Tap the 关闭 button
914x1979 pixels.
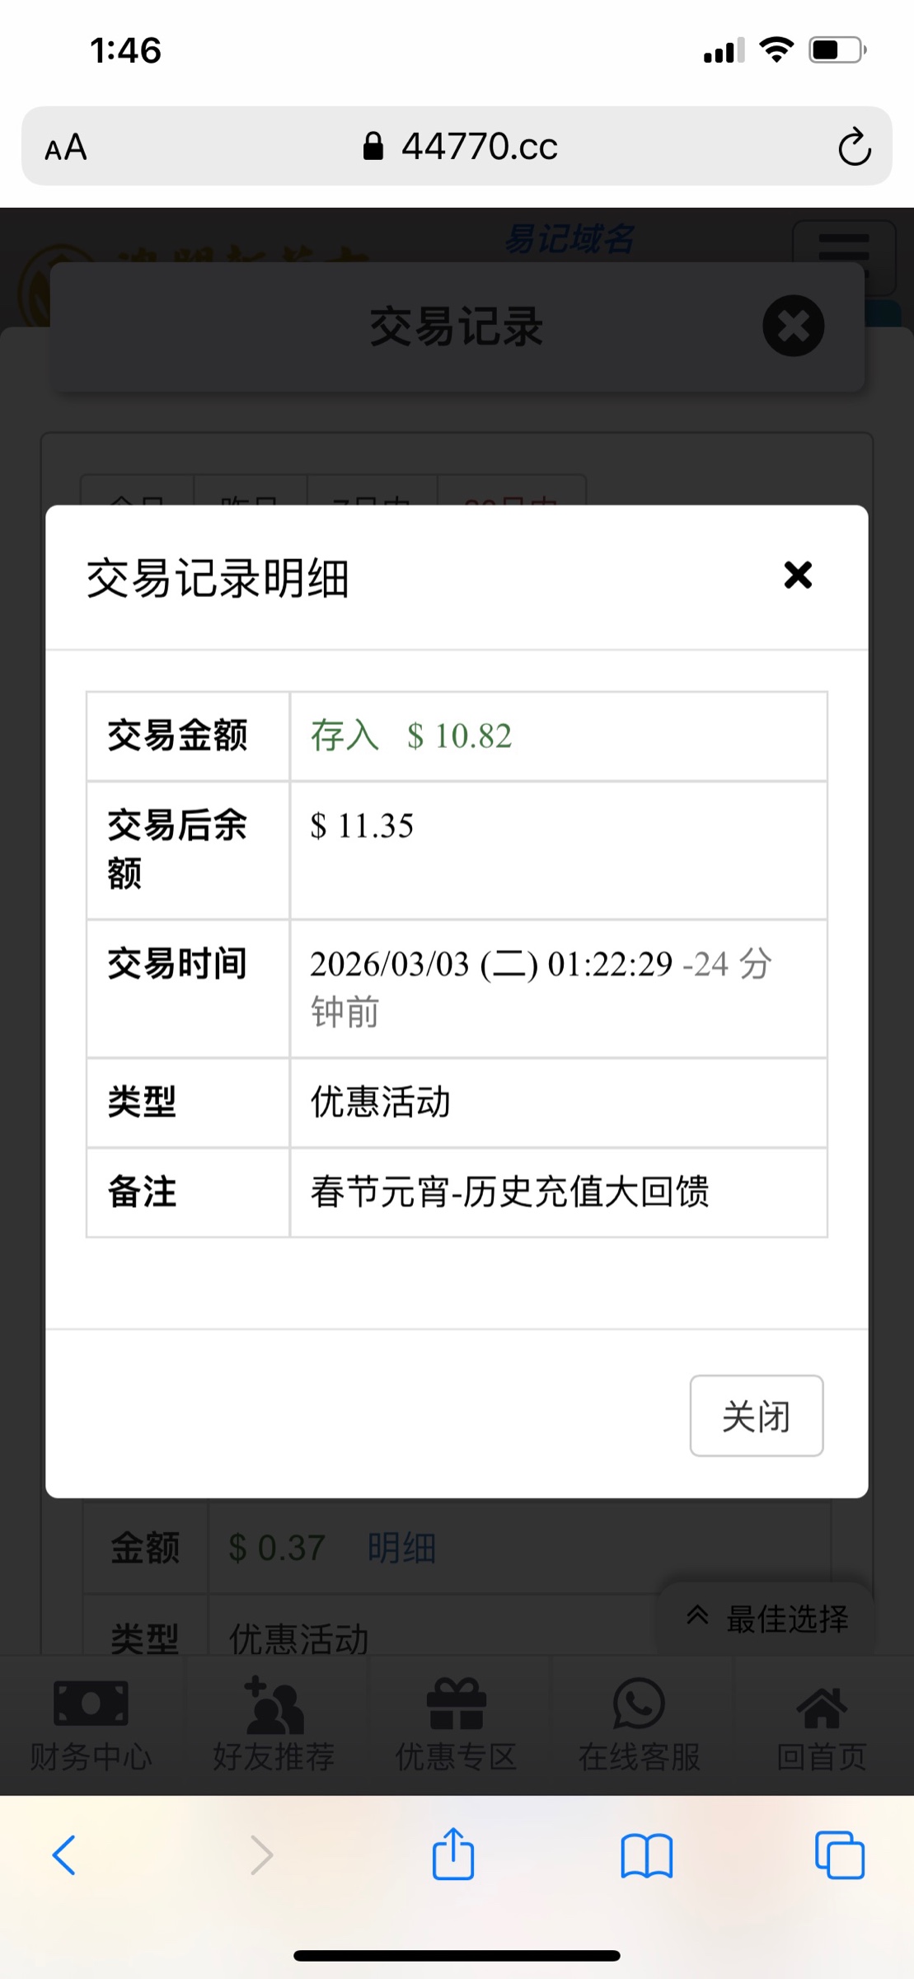click(756, 1416)
